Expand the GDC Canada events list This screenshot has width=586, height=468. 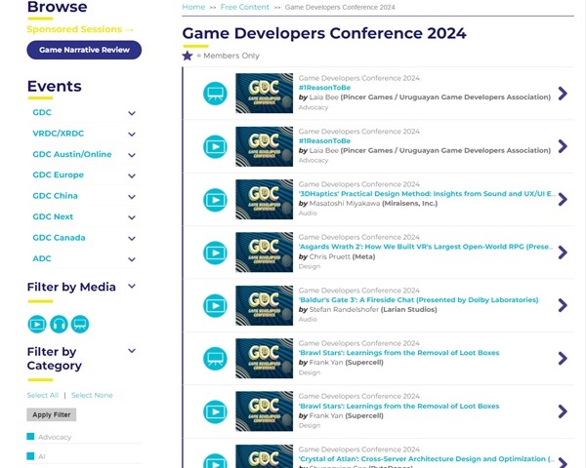click(x=132, y=238)
